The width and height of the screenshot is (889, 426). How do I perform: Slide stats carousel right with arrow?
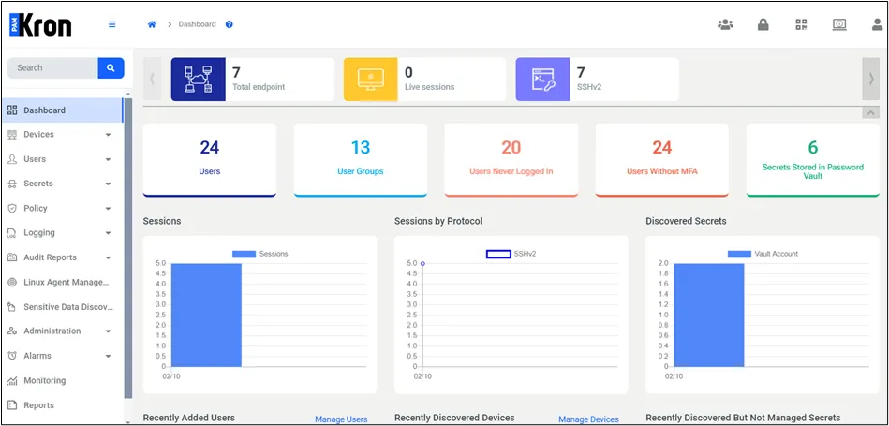pos(871,80)
